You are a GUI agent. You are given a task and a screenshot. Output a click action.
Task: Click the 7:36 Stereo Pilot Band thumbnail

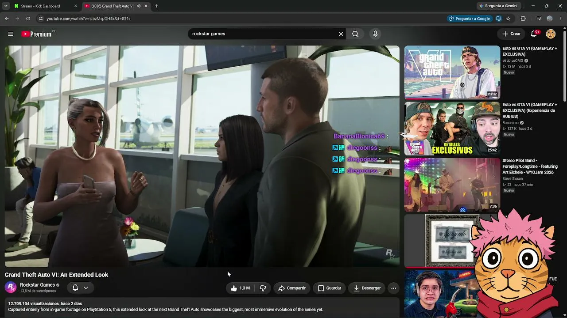tap(452, 185)
